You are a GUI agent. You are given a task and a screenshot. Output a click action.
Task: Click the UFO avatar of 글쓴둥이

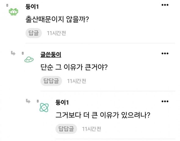[x=28, y=59]
